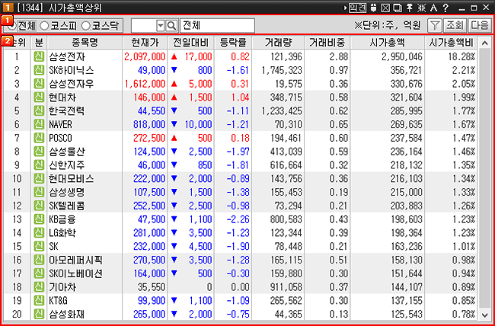
Task: Select the SK이노베이션 stock name
Action: coord(75,273)
